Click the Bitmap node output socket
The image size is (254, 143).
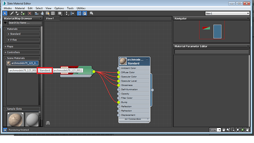pos(94,71)
